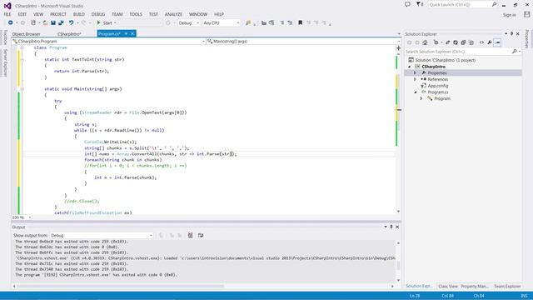This screenshot has height=300, width=533.
Task: Collapse the Program.cs tree node
Action: coord(415,92)
